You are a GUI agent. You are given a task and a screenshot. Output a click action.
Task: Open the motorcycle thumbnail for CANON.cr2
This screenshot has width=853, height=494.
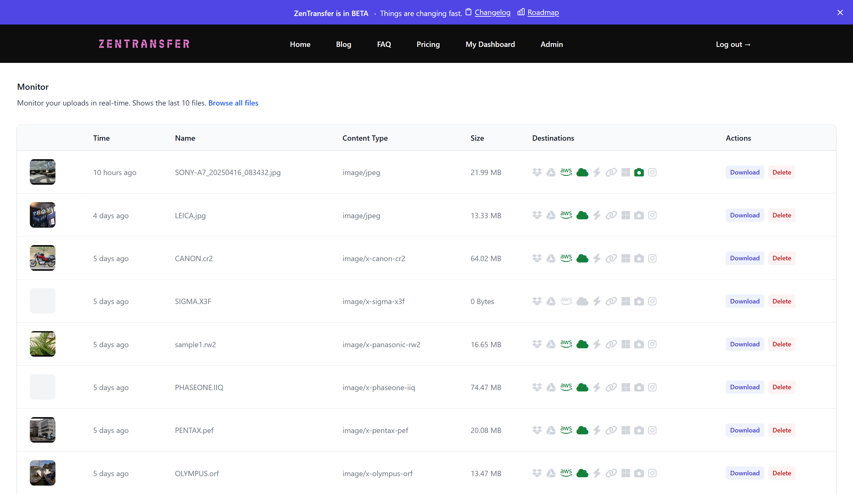click(x=42, y=258)
